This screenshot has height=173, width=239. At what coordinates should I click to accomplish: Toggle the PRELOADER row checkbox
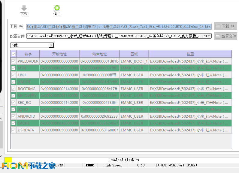pos(14,61)
